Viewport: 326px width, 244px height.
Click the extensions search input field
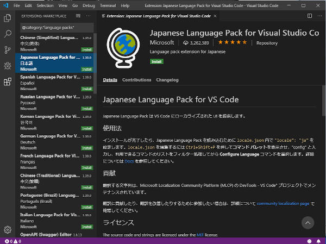coord(57,28)
